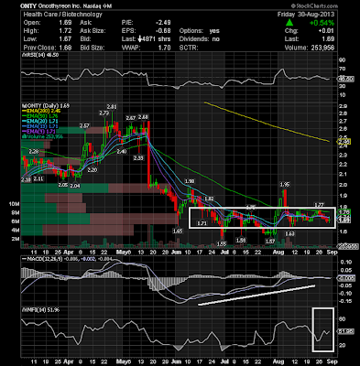Click the green up-triangle change indicator

(x=289, y=23)
